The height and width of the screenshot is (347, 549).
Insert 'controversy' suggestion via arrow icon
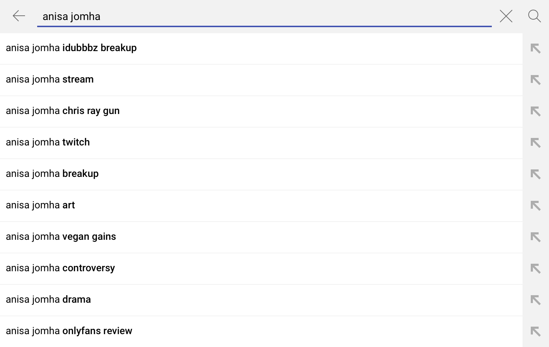pos(535,268)
